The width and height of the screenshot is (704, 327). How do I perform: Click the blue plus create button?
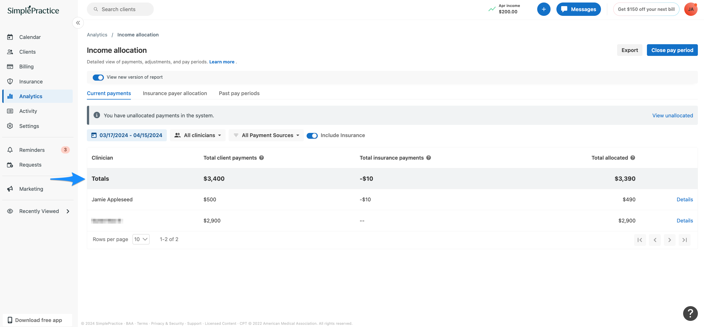[x=544, y=9]
